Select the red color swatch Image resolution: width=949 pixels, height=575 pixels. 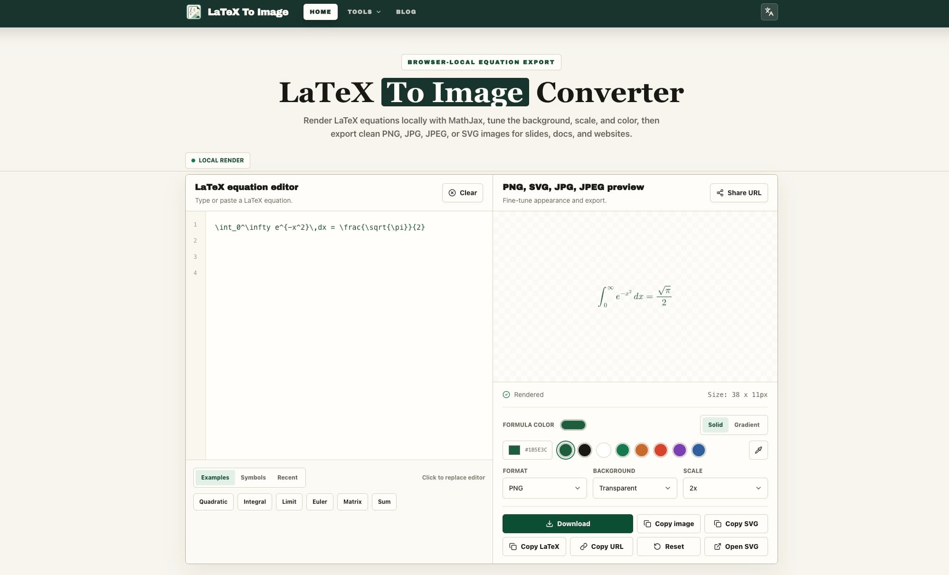(660, 450)
